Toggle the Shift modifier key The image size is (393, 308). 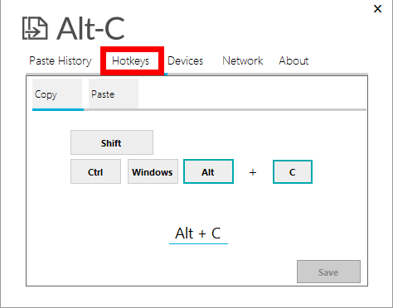click(112, 142)
